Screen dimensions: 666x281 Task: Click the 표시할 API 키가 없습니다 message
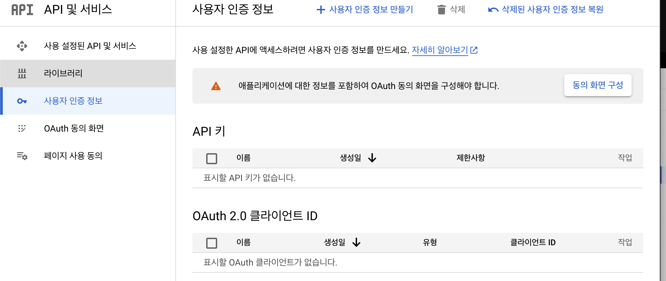coord(249,178)
